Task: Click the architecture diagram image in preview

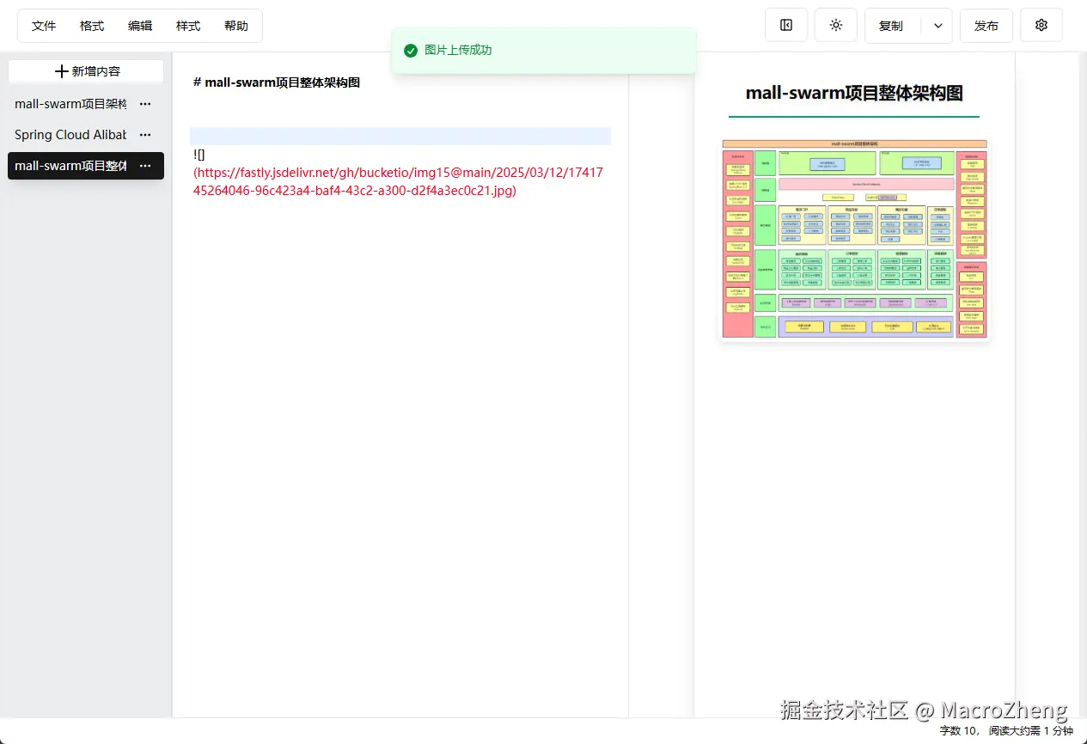Action: [854, 240]
